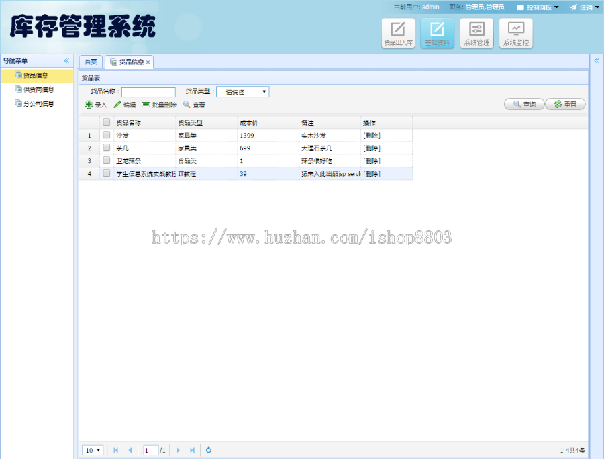Click the 查询 search button
The image size is (604, 472).
pos(523,104)
